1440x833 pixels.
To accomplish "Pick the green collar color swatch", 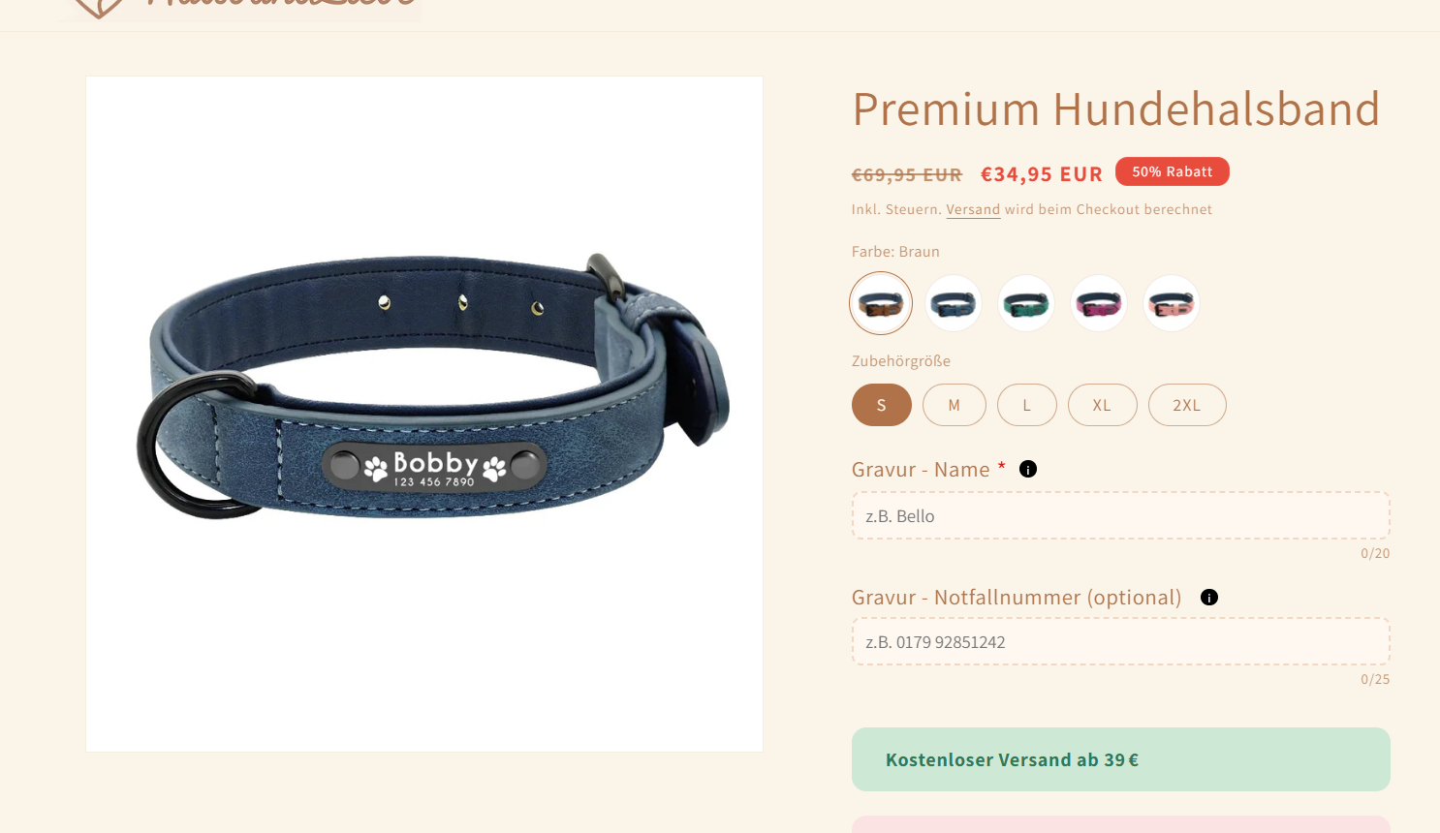I will [x=1026, y=303].
